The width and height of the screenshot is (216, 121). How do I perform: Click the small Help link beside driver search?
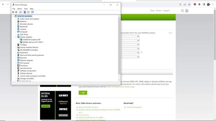(170, 33)
